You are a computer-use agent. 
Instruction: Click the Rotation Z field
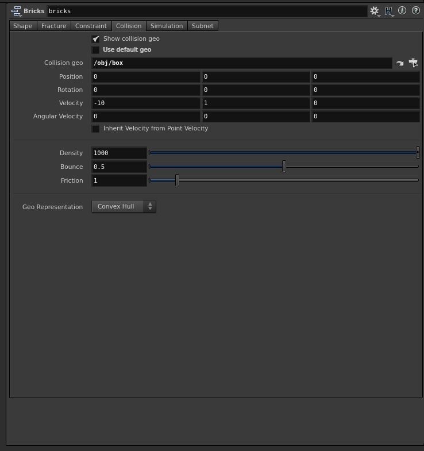[x=365, y=90]
